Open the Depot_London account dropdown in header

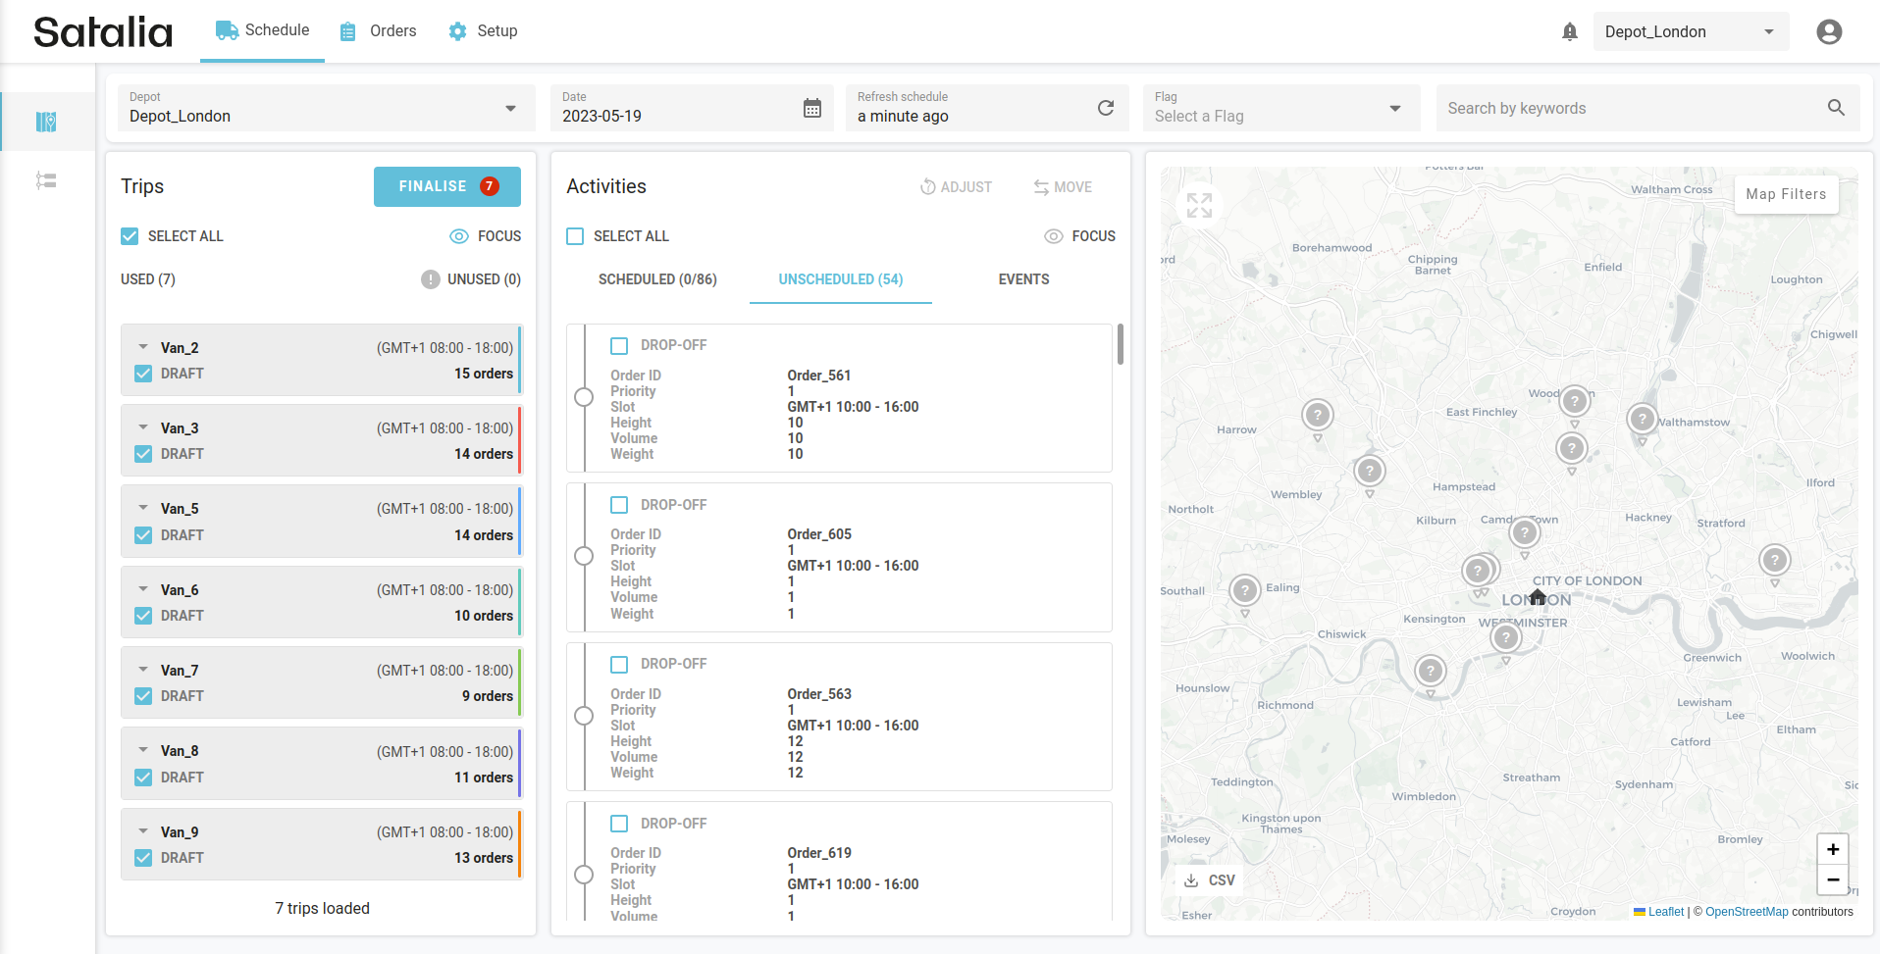1691,31
